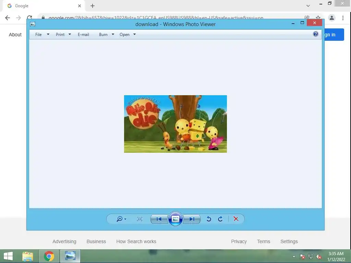Bookmark this page star icon
The image size is (351, 263).
tap(318, 18)
